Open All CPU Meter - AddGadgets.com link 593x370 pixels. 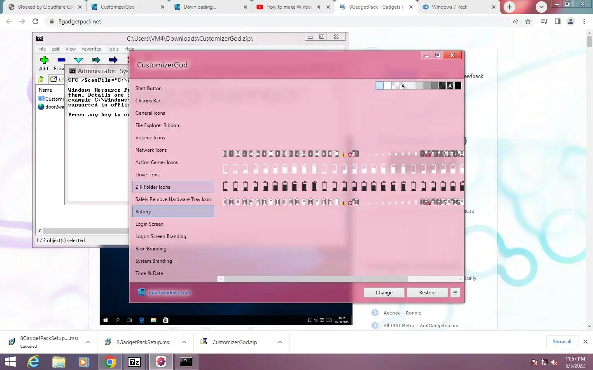[420, 326]
